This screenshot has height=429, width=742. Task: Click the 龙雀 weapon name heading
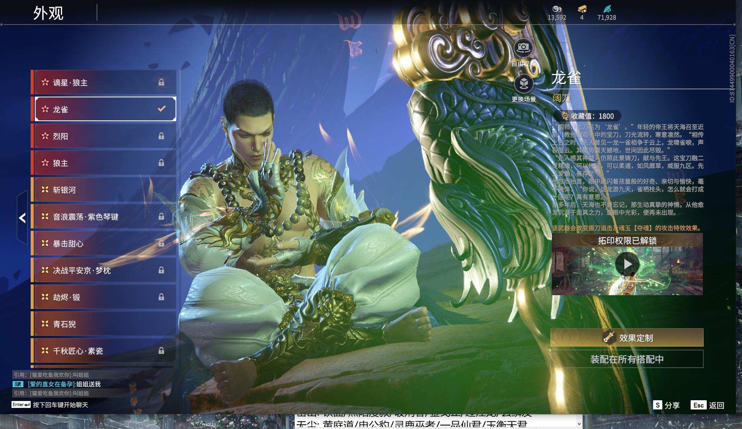(566, 78)
